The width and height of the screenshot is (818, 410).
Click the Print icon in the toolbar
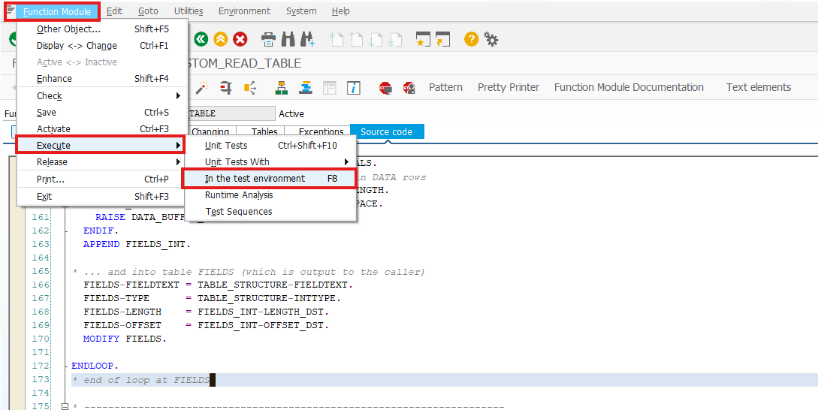coord(268,39)
